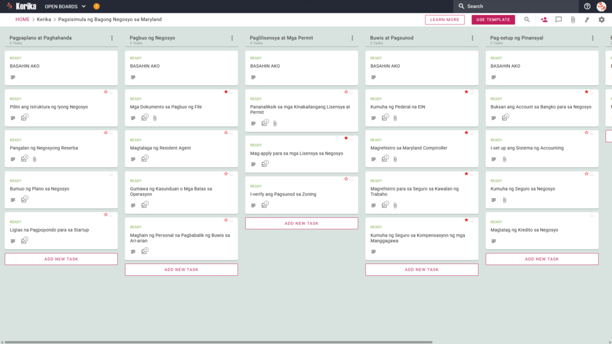
Task: Open details icon on Bumuo ng Plano sa Negosyo card
Action: click(13, 200)
